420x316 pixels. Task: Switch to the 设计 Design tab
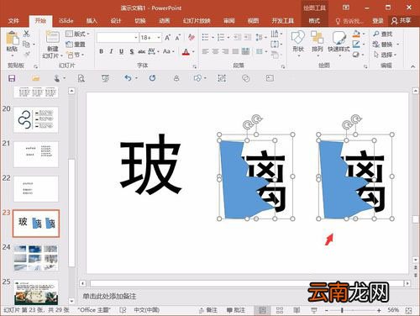coord(116,21)
